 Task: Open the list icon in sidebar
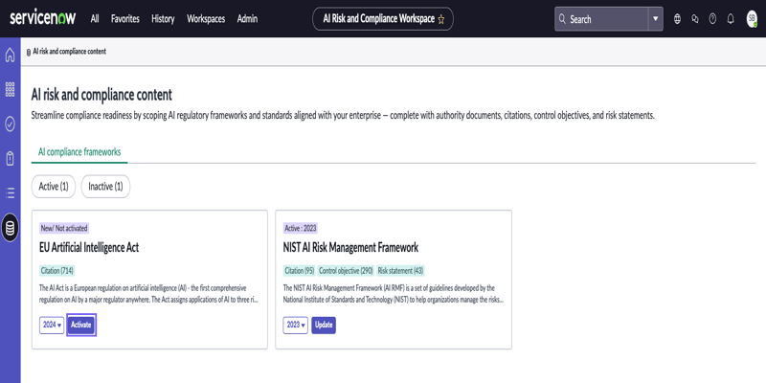[10, 193]
